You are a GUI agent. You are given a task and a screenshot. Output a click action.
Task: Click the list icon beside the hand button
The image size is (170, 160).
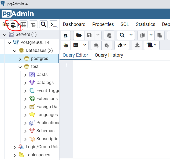[x=76, y=45]
